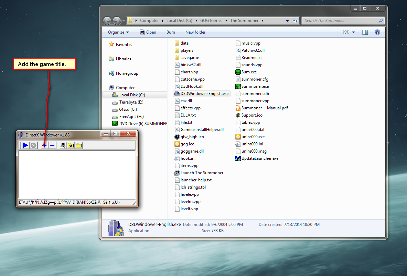Select the data folder
This screenshot has height=276, width=407.
pyautogui.click(x=182, y=43)
